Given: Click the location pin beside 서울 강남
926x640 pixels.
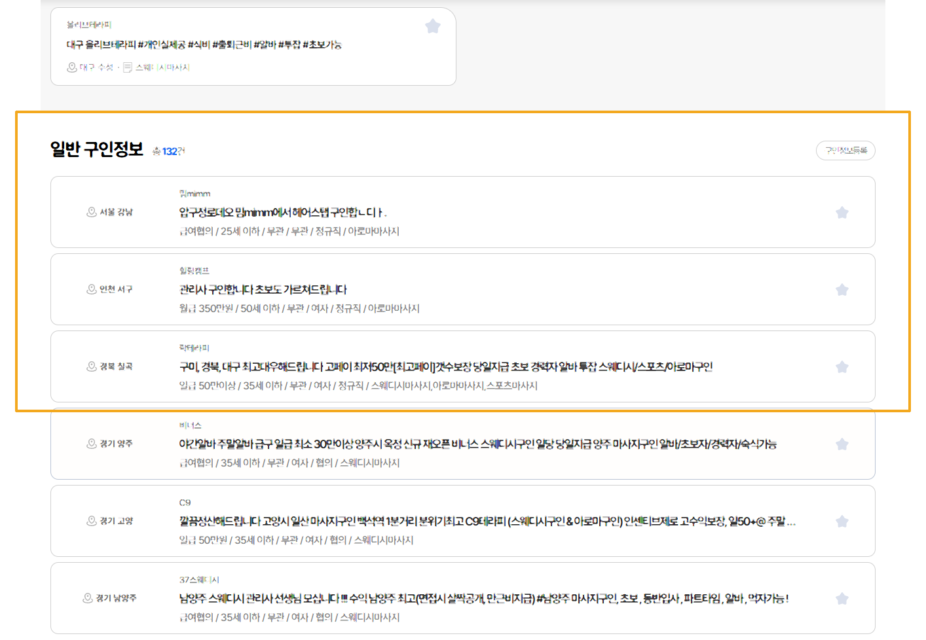Looking at the screenshot, I should pyautogui.click(x=92, y=212).
